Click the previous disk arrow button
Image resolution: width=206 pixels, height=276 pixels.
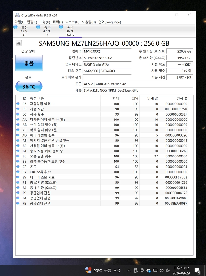pos(18,43)
